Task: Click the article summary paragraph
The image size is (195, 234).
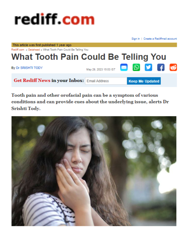Action: pos(90,102)
